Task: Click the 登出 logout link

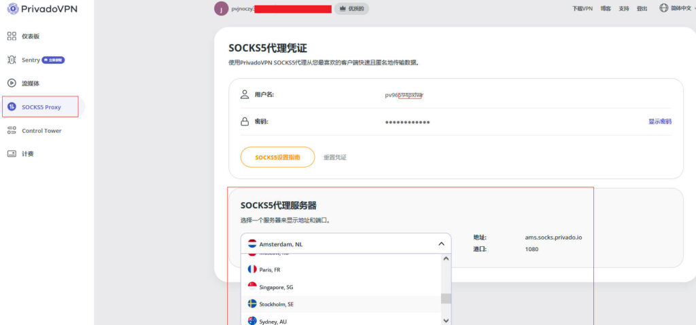Action: 642,8
